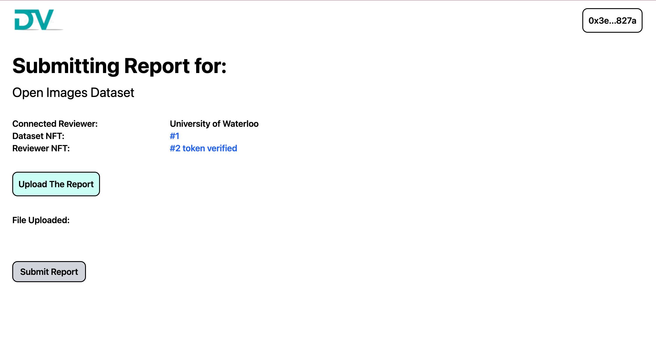656x354 pixels.
Task: Open Dataset NFT #1 link
Action: tap(175, 136)
